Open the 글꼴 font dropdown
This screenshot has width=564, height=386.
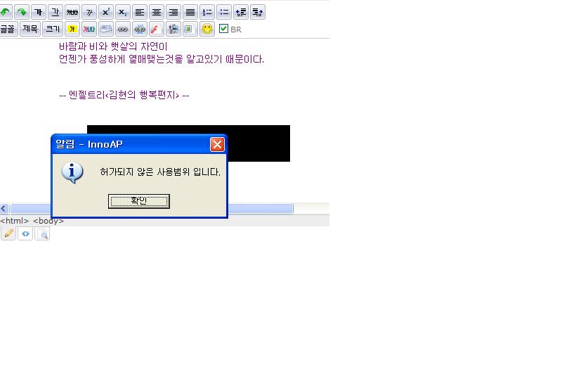pyautogui.click(x=7, y=29)
